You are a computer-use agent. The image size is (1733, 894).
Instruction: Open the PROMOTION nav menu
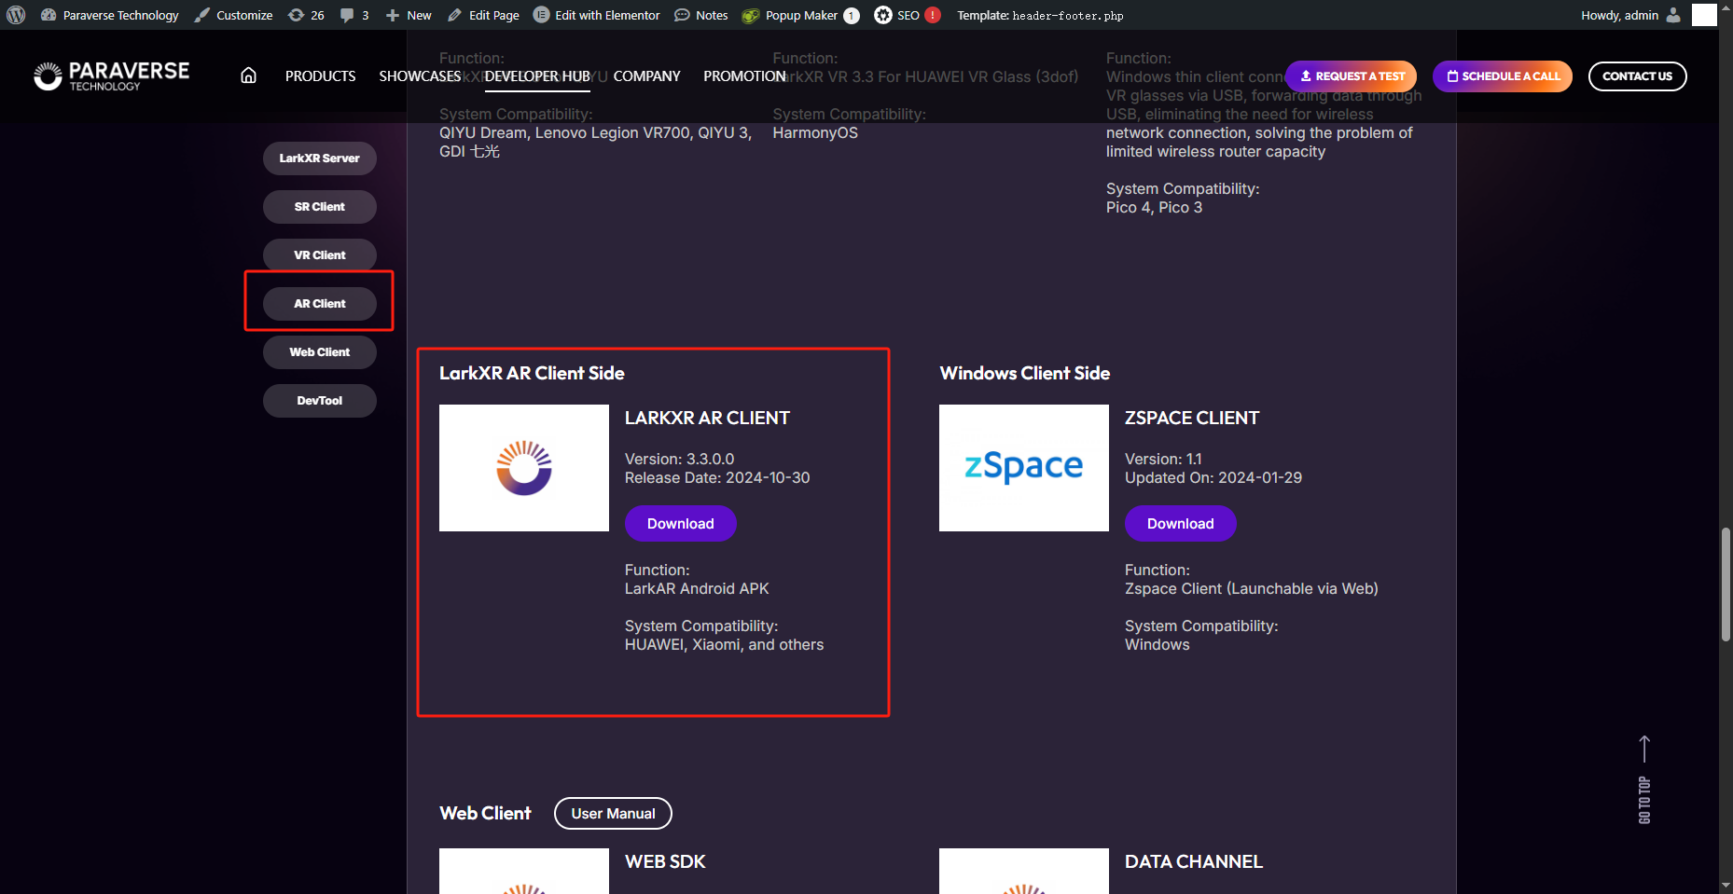click(744, 76)
